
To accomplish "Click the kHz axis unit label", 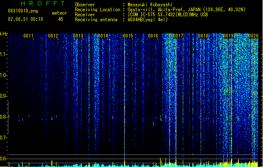I will 4,34.
